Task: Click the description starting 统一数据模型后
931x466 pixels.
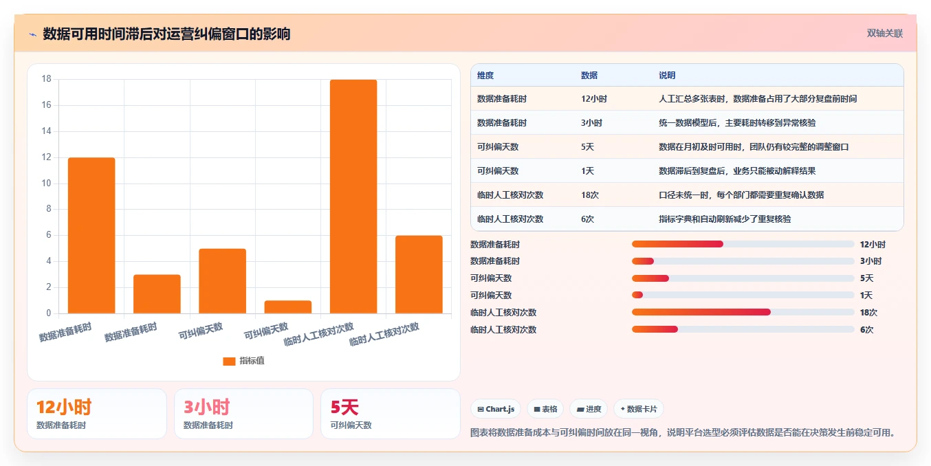Action: coord(737,123)
